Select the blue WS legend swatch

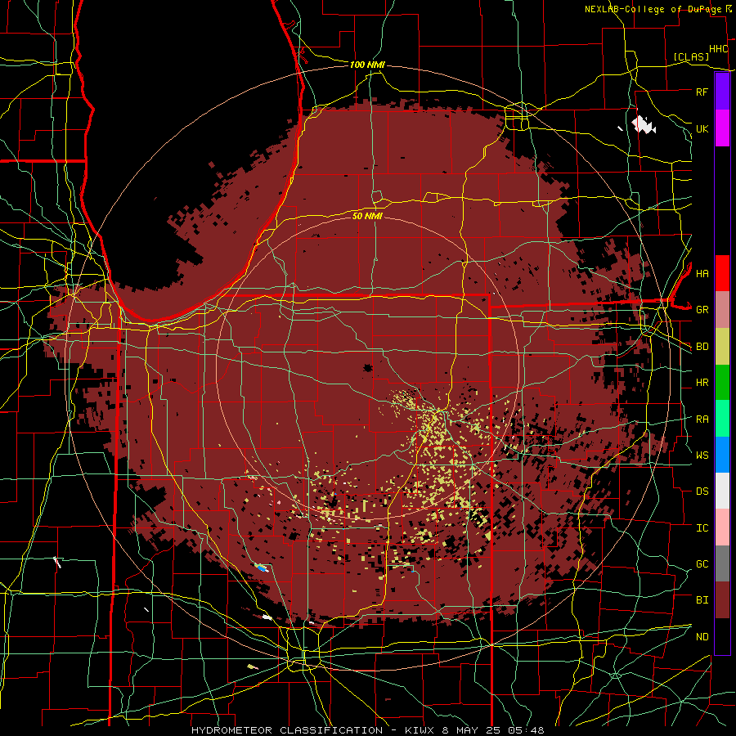pos(722,455)
